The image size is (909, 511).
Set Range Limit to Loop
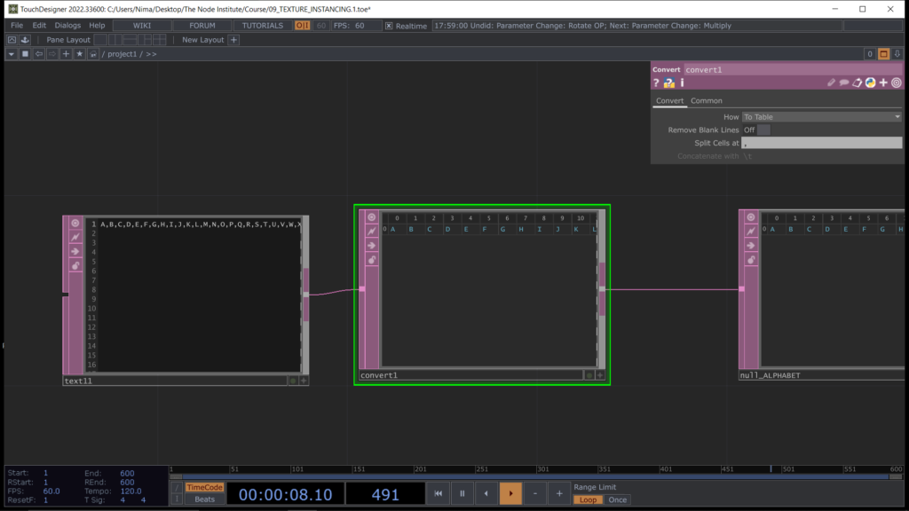[x=588, y=500]
